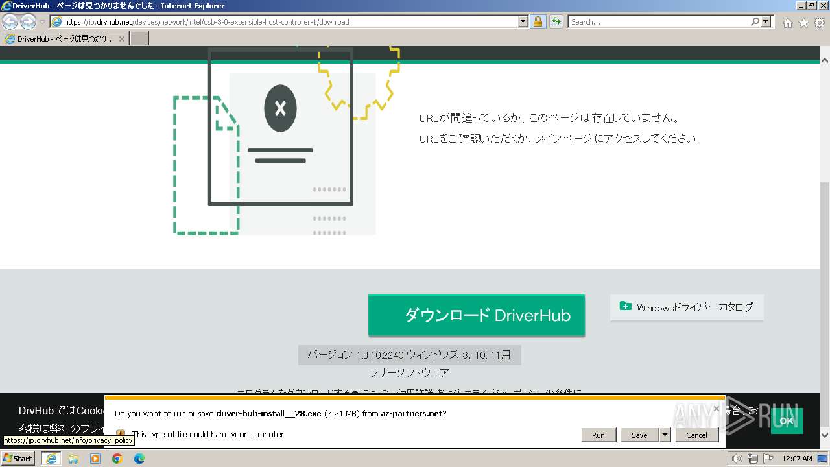Click the network tray icon
Viewport: 830px width, 467px height.
pos(752,459)
